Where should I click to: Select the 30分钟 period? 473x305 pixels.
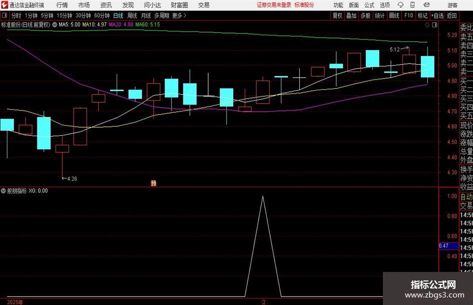click(x=83, y=16)
